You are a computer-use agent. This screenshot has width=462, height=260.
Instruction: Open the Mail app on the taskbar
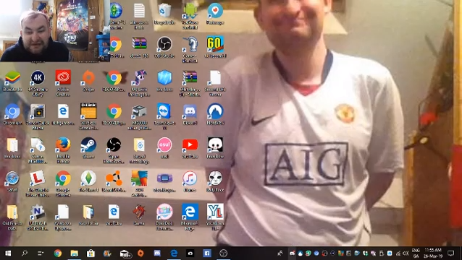(126, 253)
